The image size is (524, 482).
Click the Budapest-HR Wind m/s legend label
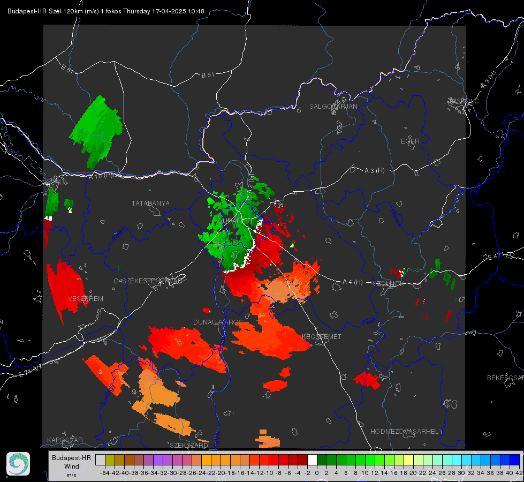[71, 466]
